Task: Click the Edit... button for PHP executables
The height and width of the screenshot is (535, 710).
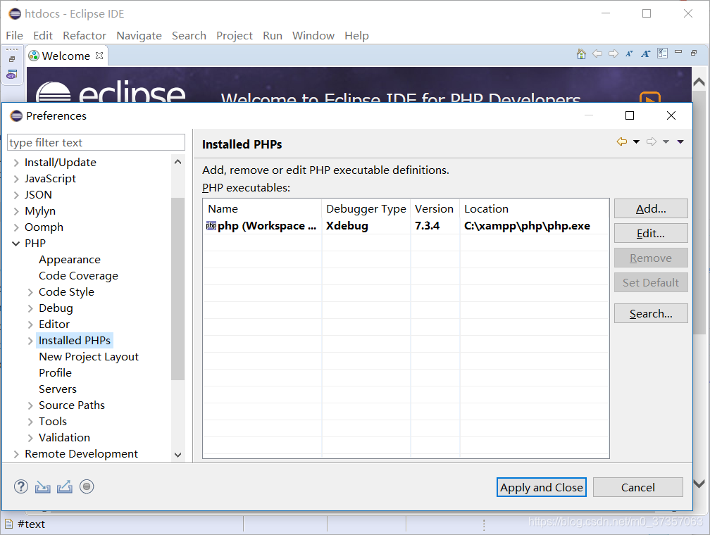Action: pos(651,234)
